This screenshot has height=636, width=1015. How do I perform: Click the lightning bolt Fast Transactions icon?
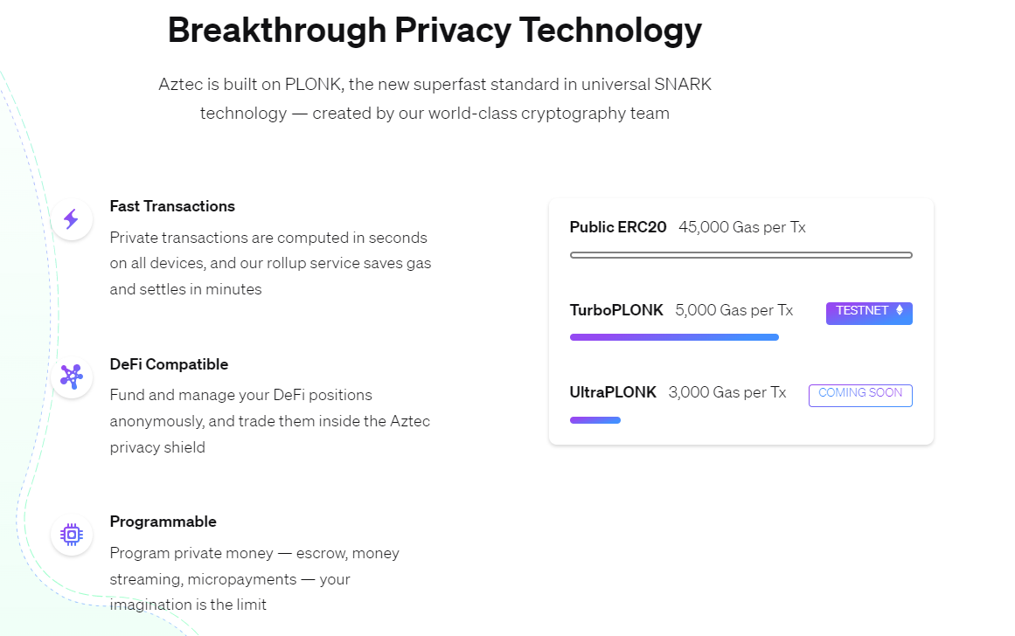click(71, 219)
